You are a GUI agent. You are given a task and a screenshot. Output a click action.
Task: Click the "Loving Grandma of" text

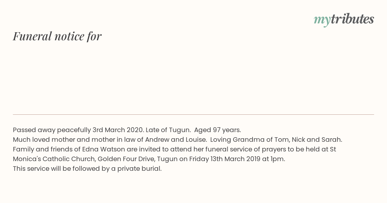238,140
